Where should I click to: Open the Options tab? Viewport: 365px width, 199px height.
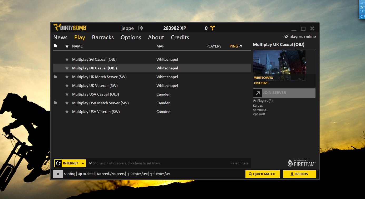(x=131, y=37)
